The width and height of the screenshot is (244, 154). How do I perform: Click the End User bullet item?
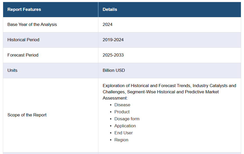(x=124, y=133)
